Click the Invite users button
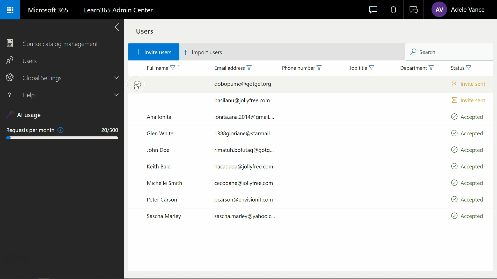The image size is (497, 279). 154,52
